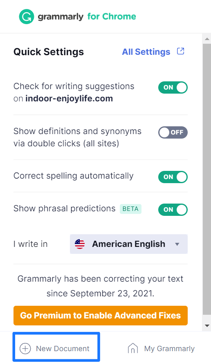Disable writing suggestions on indoor-enjoylife.com
Image resolution: width=211 pixels, height=363 pixels.
(x=173, y=87)
